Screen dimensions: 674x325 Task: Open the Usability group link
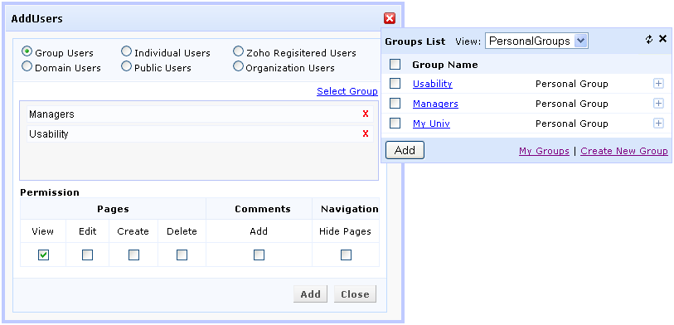pos(433,84)
